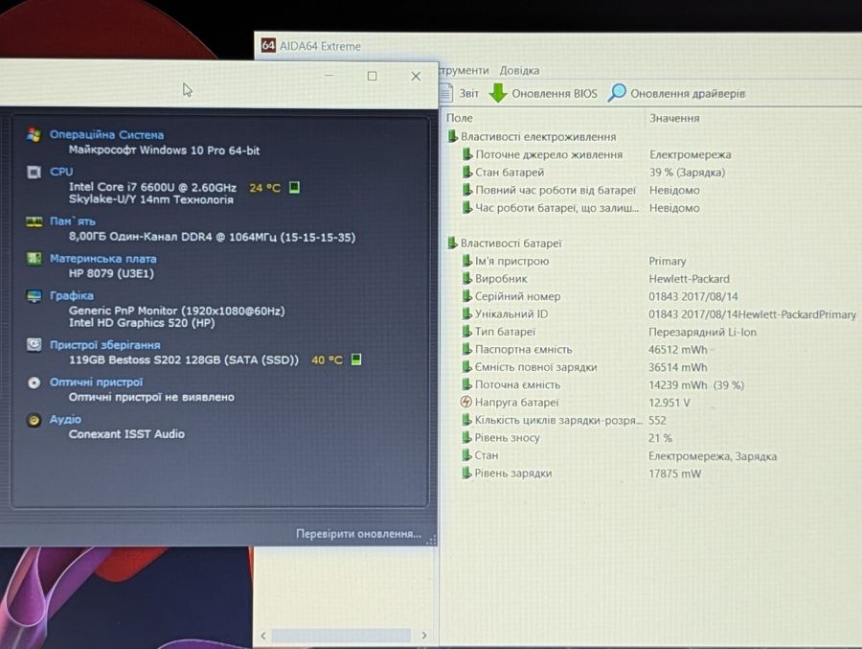This screenshot has height=649, width=862.
Task: Open the Перевірити оновлення... link
Action: (x=358, y=533)
